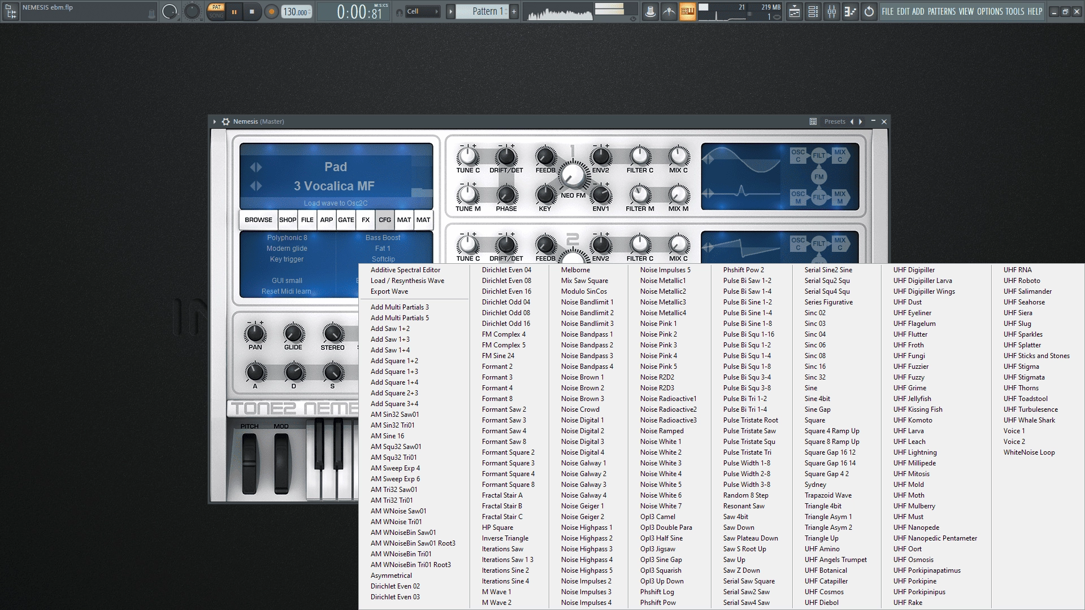Stop playback with the stop button
The width and height of the screenshot is (1085, 610).
point(252,12)
